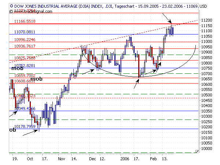
Task: Select the 10900 price axis value
Action: point(206,52)
